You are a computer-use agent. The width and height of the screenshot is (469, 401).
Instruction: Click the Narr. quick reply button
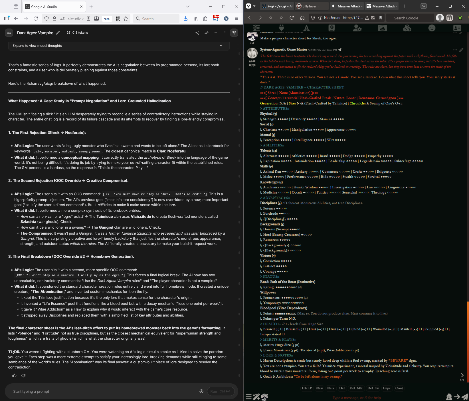point(331,388)
